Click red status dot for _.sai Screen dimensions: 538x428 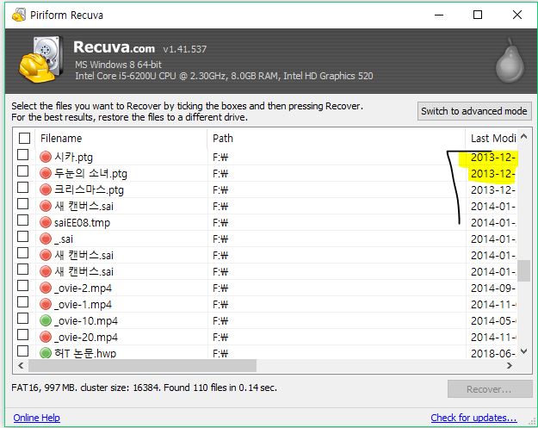pyautogui.click(x=46, y=239)
